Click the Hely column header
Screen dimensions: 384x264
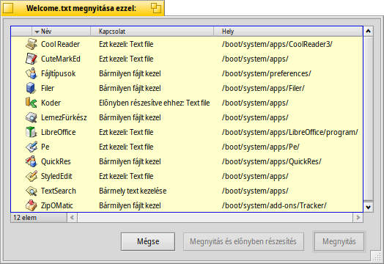point(288,32)
